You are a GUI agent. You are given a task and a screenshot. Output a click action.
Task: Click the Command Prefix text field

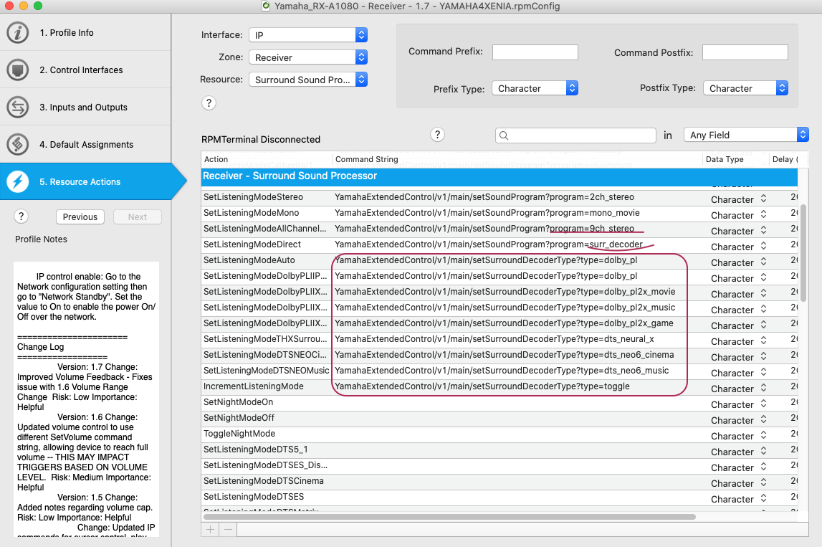(535, 52)
